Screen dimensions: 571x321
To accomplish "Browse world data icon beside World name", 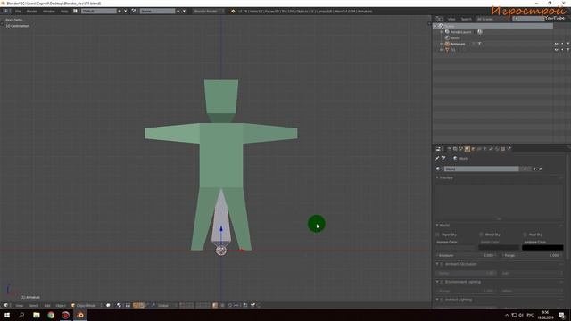I will pyautogui.click(x=438, y=169).
